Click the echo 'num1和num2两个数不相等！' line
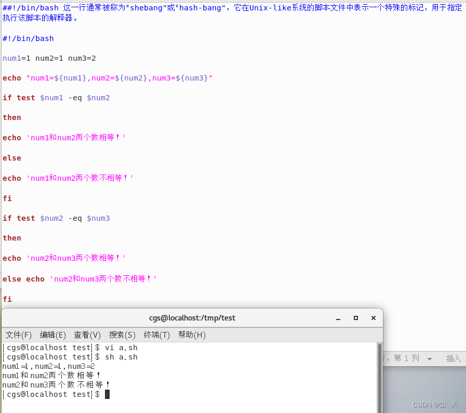The width and height of the screenshot is (466, 413). [68, 178]
